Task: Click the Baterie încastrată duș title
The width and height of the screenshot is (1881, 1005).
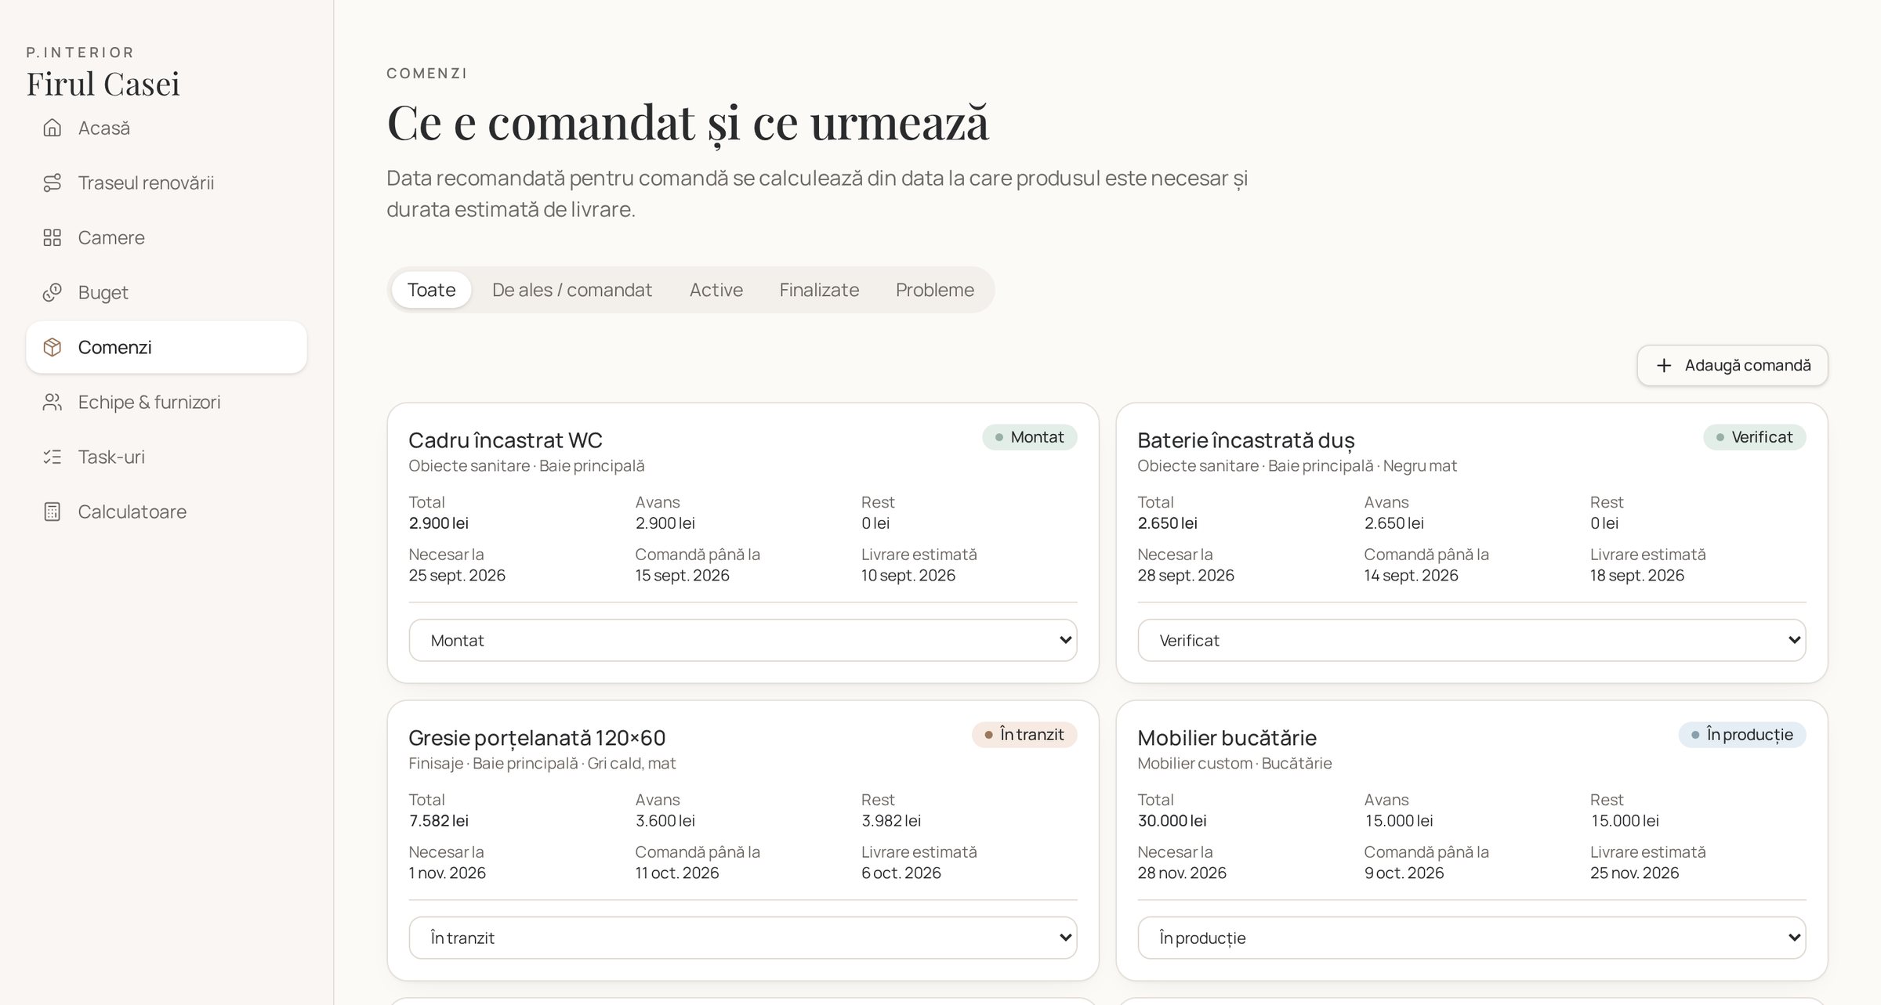Action: coord(1246,440)
